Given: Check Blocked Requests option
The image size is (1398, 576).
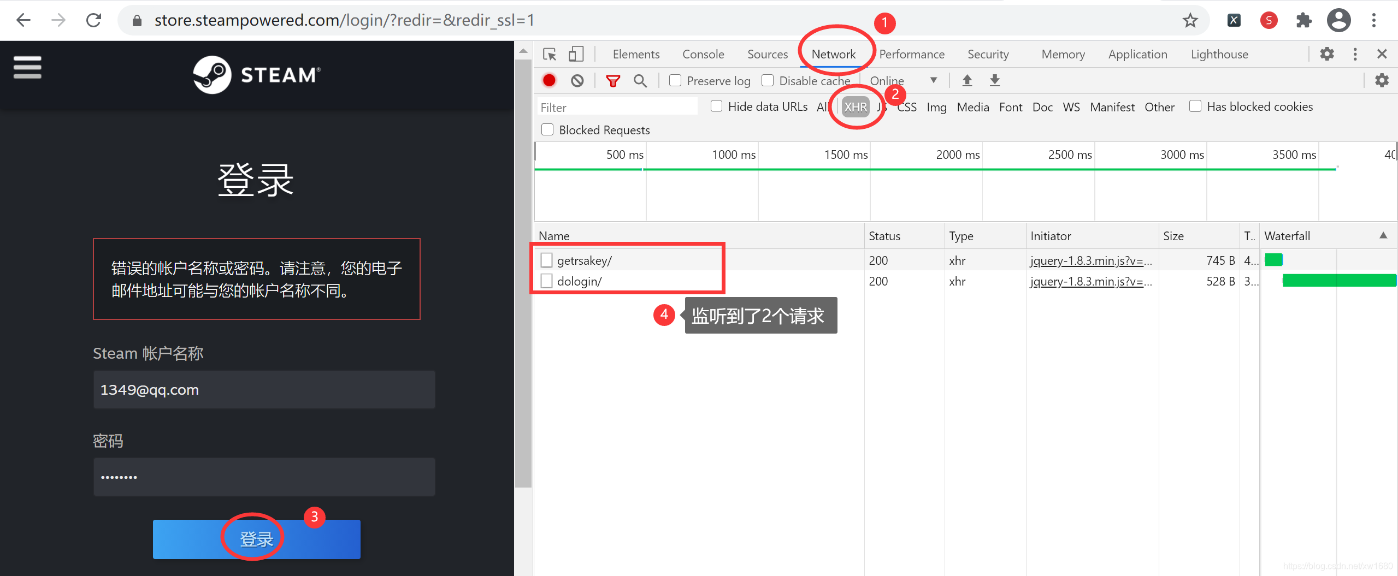Looking at the screenshot, I should (x=547, y=129).
